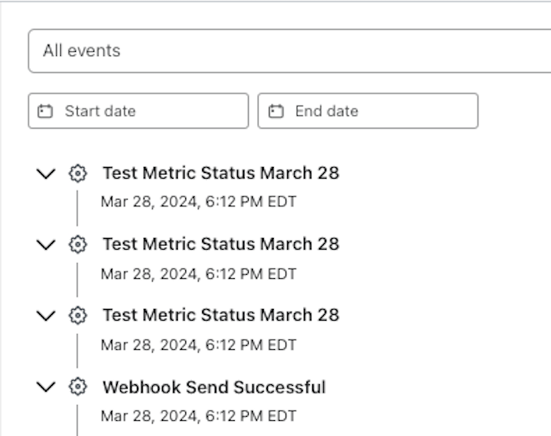Click the End date input field
The height and width of the screenshot is (436, 551).
[x=368, y=111]
